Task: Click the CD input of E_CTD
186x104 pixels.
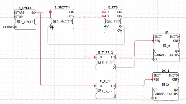Action: pyautogui.click(x=107, y=12)
